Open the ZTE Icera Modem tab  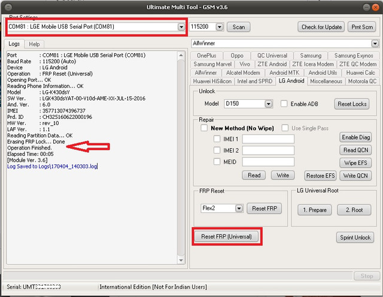point(313,64)
